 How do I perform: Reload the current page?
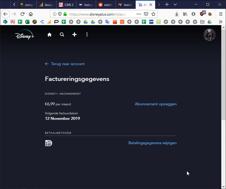click(x=22, y=14)
